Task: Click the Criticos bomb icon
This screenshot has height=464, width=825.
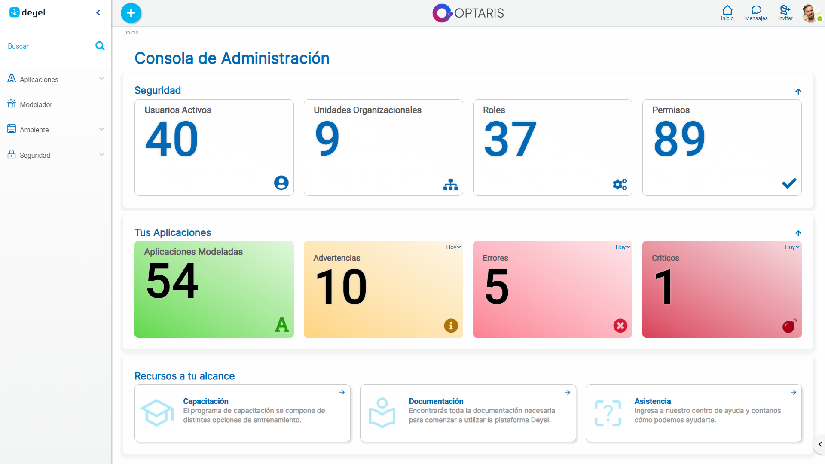Action: (789, 326)
